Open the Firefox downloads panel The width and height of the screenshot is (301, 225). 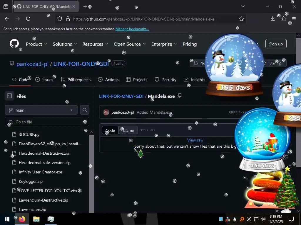click(x=272, y=19)
